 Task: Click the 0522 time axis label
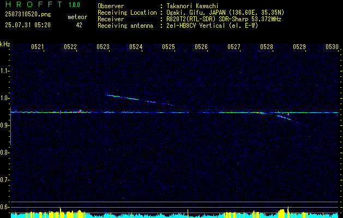click(70, 46)
